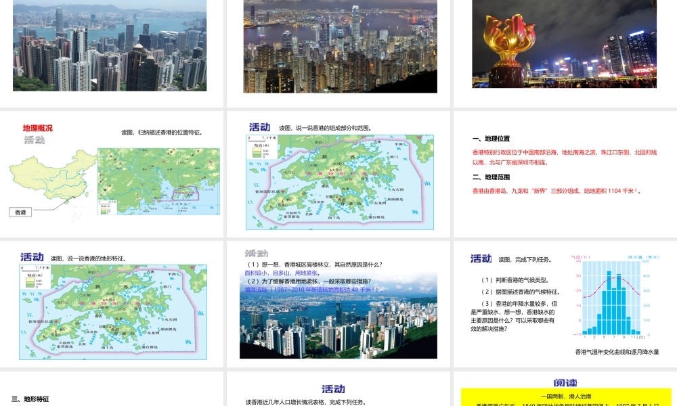This screenshot has width=677, height=406.
Task: Click the '香港' callout label box
Action: point(20,212)
